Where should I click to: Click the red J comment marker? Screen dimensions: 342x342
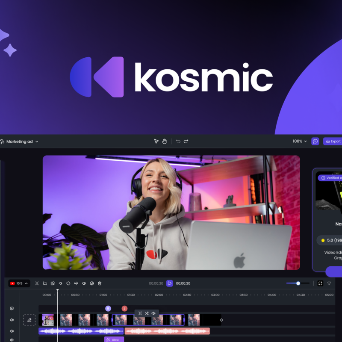coord(124,308)
